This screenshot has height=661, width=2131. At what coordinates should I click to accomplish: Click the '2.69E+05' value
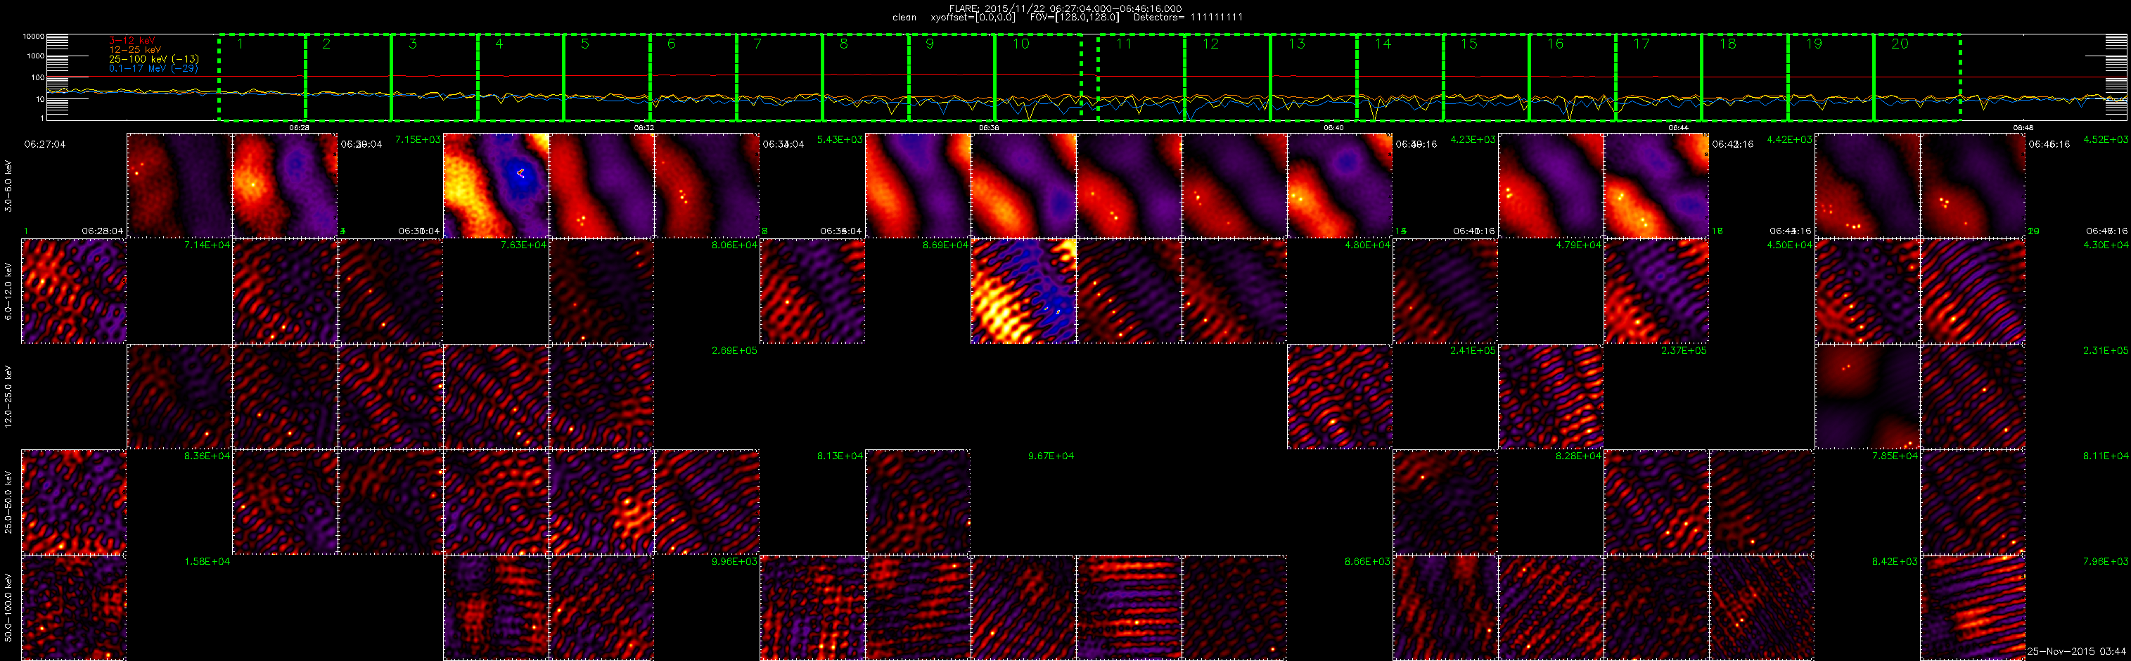[x=734, y=351]
